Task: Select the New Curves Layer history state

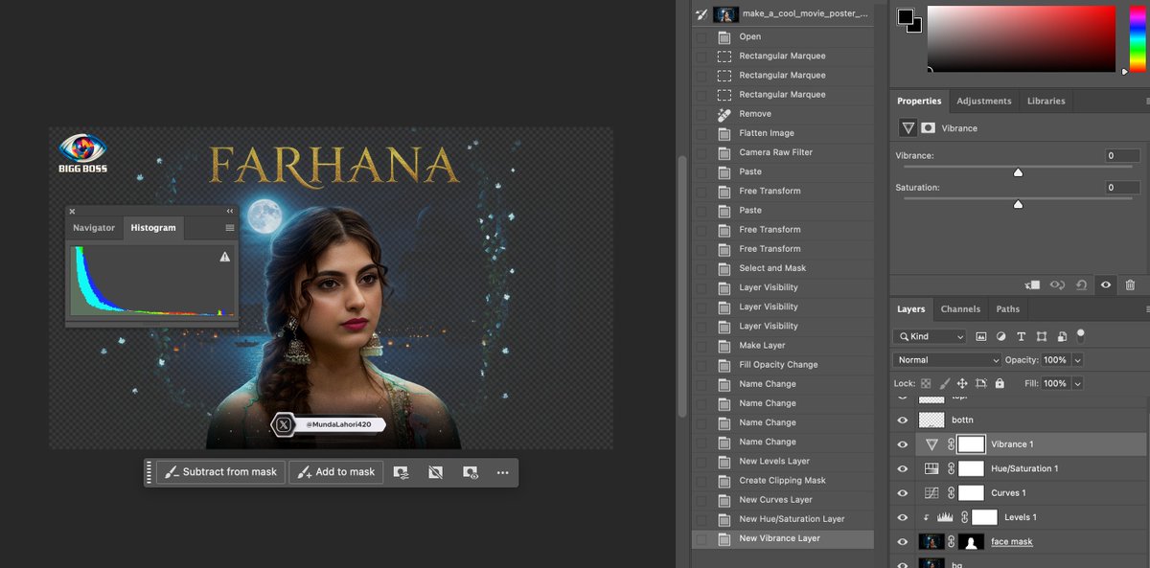Action: click(x=782, y=500)
